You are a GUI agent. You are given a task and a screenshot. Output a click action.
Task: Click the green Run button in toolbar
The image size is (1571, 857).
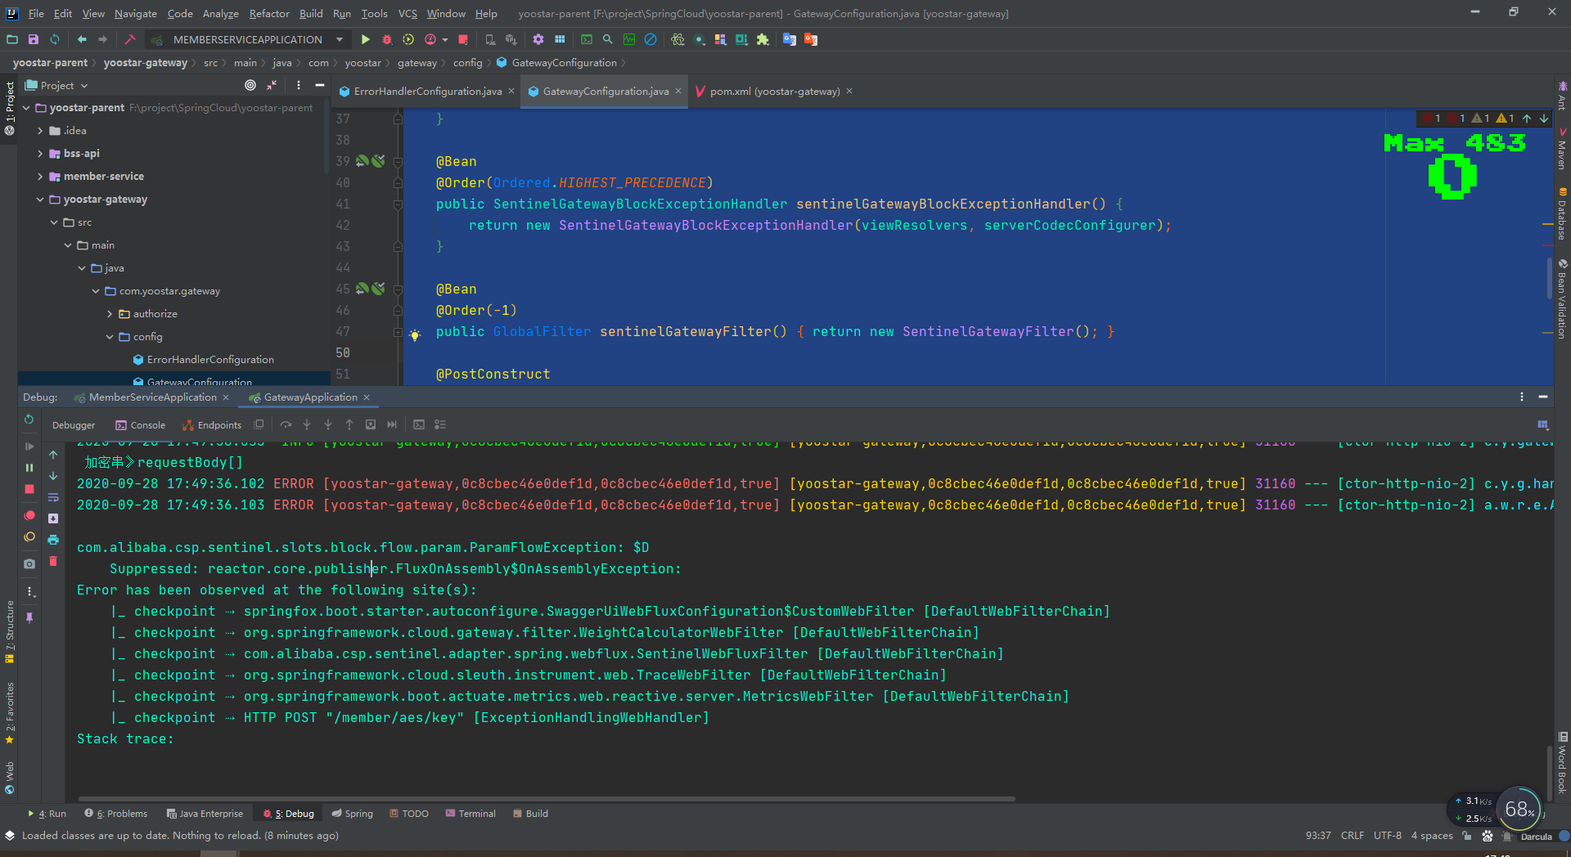click(x=366, y=39)
